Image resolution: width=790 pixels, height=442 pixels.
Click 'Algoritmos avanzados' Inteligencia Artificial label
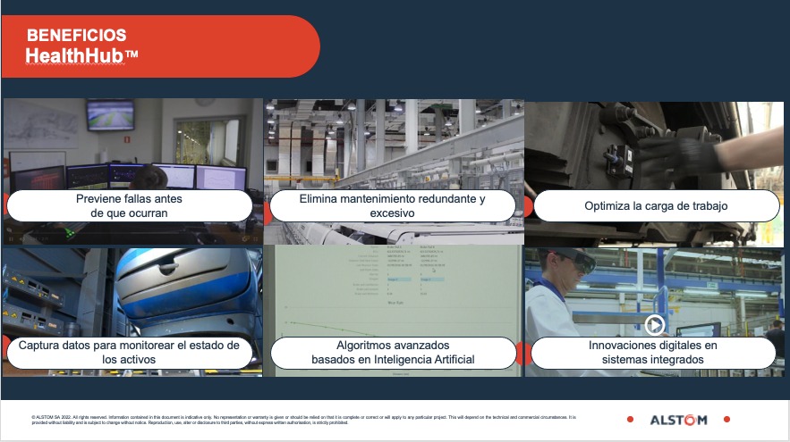392,353
